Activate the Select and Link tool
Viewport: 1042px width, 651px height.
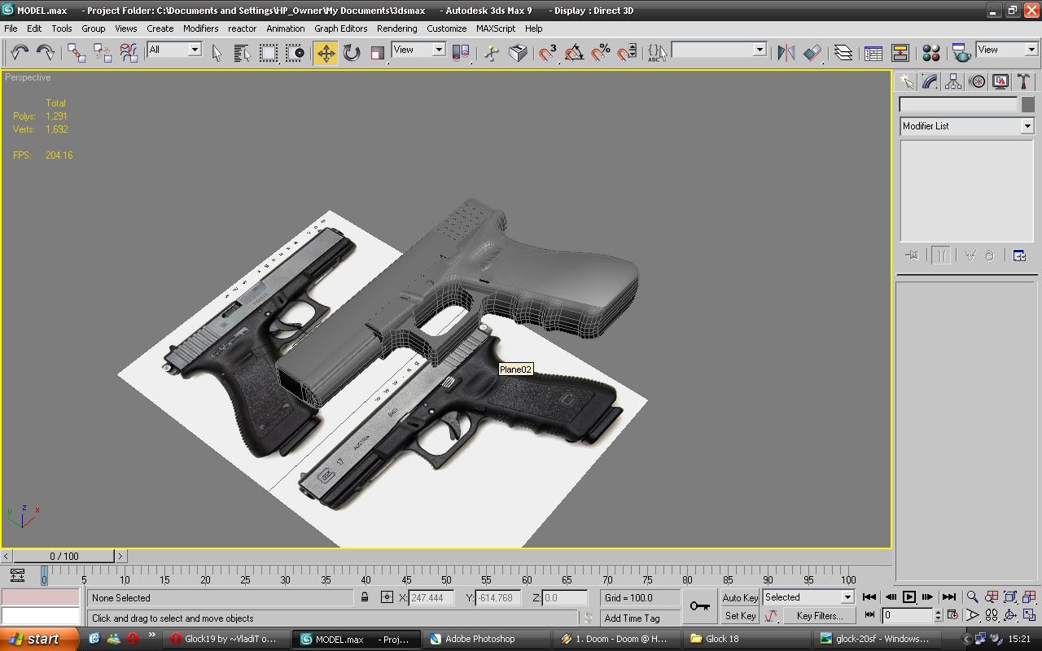pos(77,53)
